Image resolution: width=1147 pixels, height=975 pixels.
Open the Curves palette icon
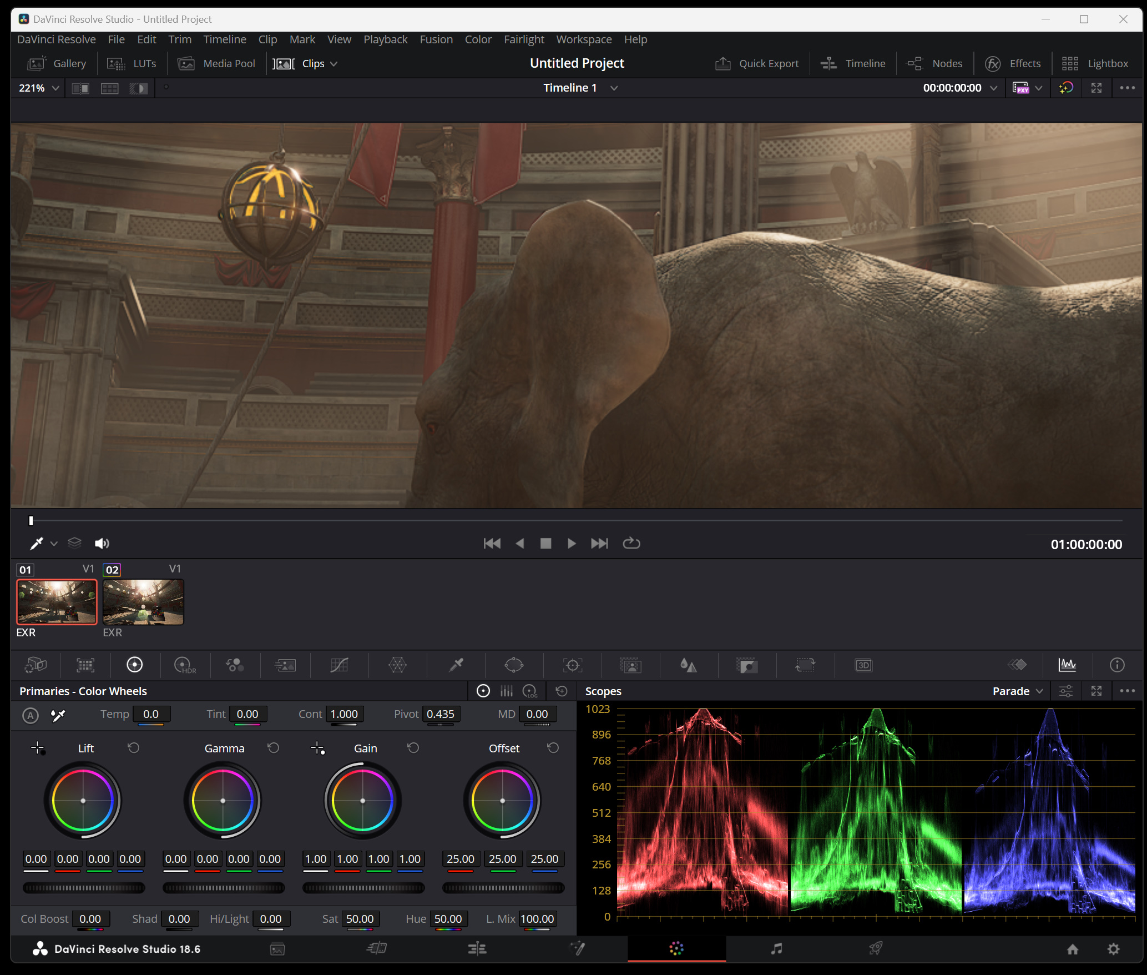coord(339,665)
